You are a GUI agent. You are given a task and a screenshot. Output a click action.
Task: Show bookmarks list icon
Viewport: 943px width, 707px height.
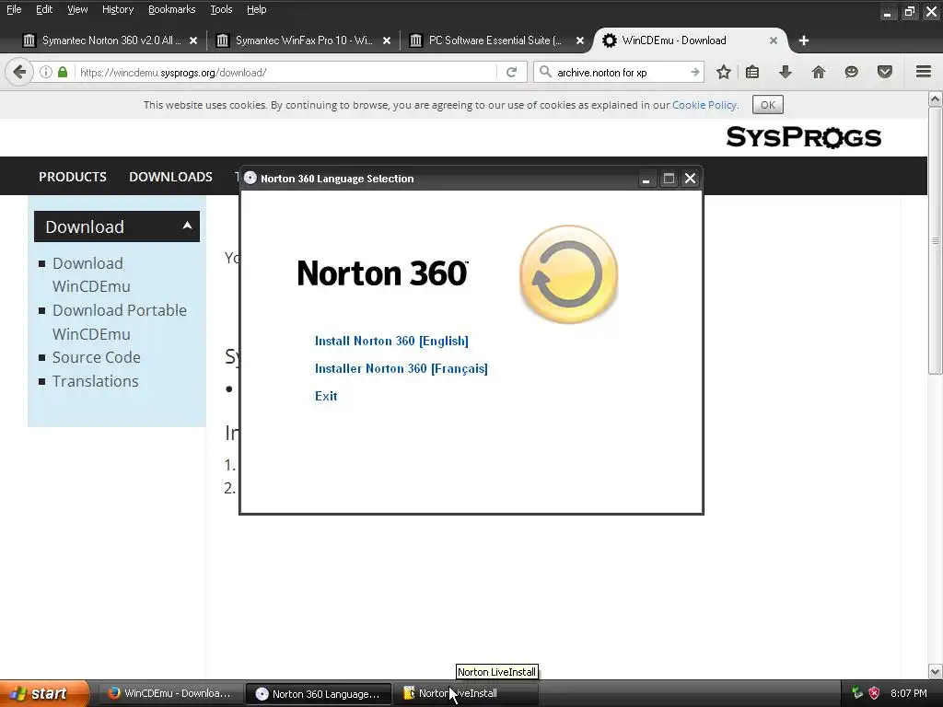pos(752,72)
